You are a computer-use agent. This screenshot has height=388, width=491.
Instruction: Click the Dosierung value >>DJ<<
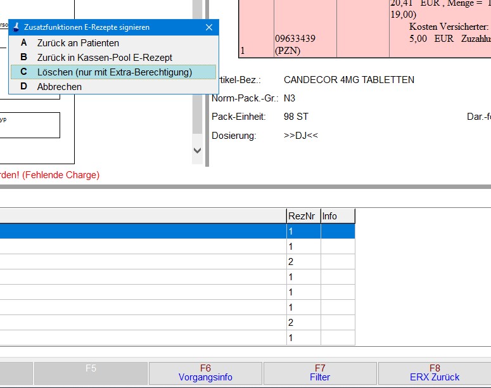coord(301,136)
